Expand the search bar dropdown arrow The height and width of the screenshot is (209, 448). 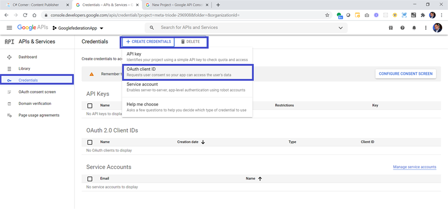340,28
